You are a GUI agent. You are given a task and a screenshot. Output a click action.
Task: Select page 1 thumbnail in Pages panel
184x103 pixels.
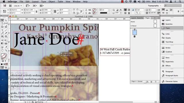coord(135,32)
